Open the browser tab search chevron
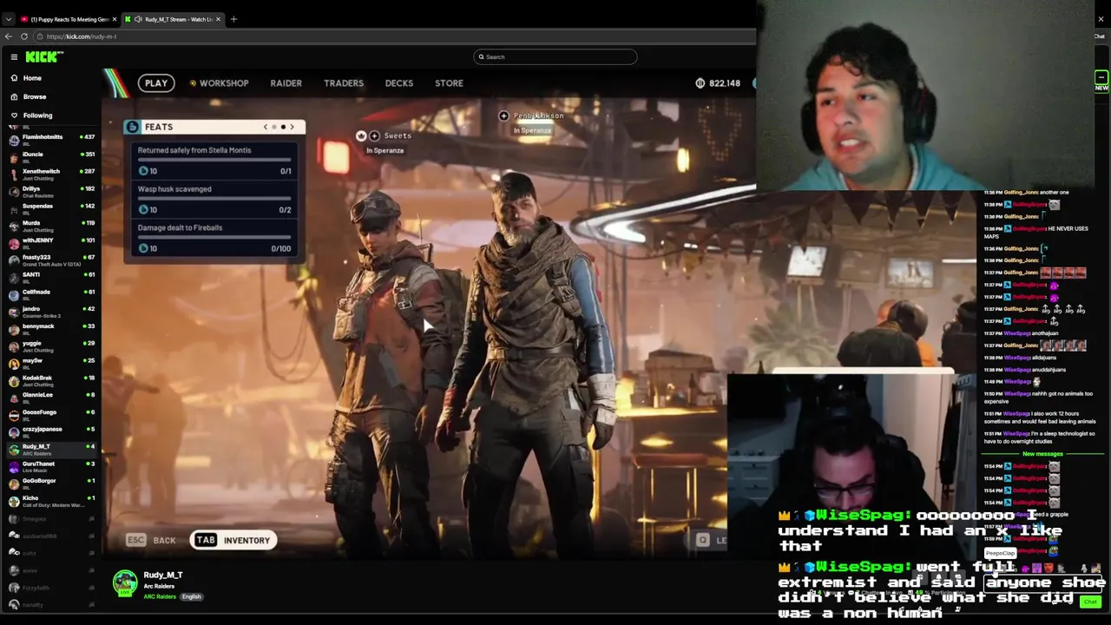This screenshot has width=1111, height=625. pyautogui.click(x=8, y=19)
